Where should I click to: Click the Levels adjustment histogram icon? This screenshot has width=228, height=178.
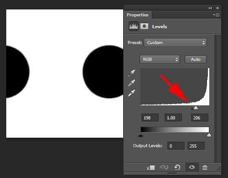coord(134,26)
